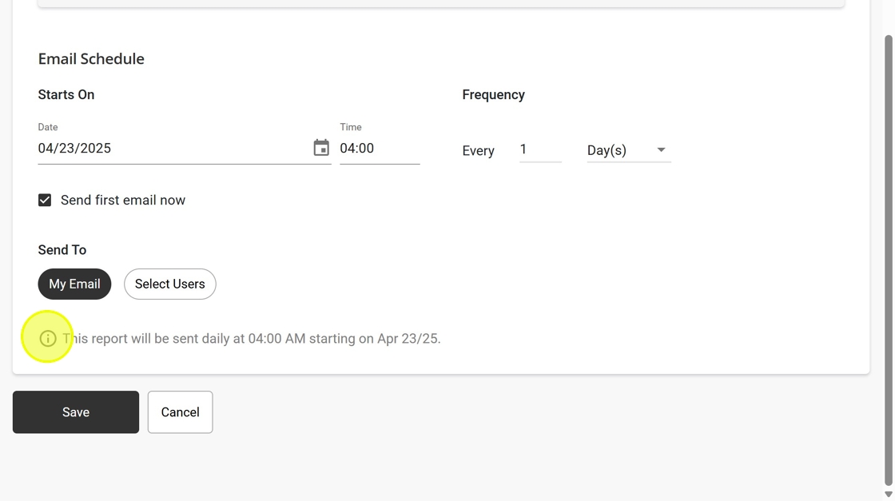Click the Send first email now label
Image resolution: width=895 pixels, height=501 pixels.
[123, 201]
